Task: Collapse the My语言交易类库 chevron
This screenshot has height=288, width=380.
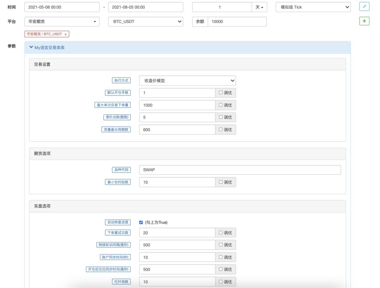Action: [31, 47]
